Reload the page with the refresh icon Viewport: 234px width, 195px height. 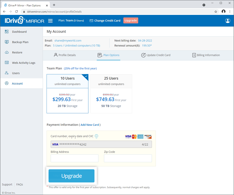[x=16, y=11]
